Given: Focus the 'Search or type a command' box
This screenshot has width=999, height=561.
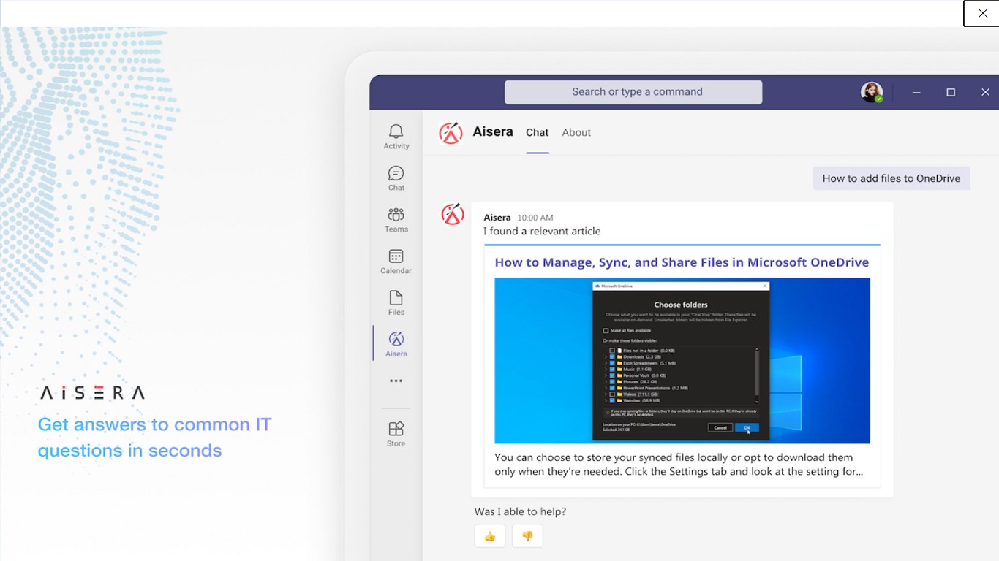Looking at the screenshot, I should pos(633,92).
